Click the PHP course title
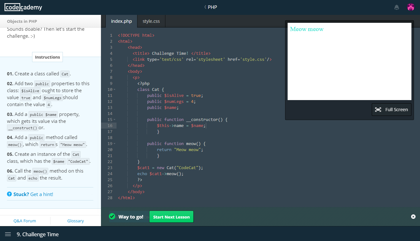This screenshot has height=241, width=420. click(x=212, y=7)
